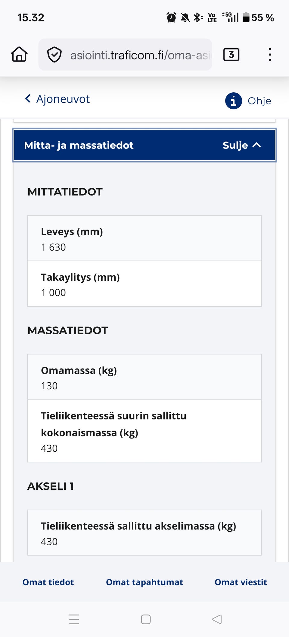Tap the back chevron beside Ajoneuvot
289x637 pixels.
pos(28,99)
